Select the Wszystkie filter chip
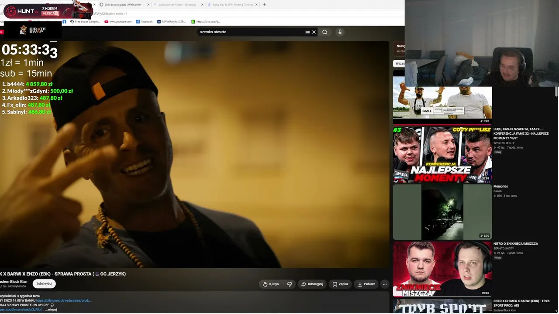559x314 pixels. [399, 63]
